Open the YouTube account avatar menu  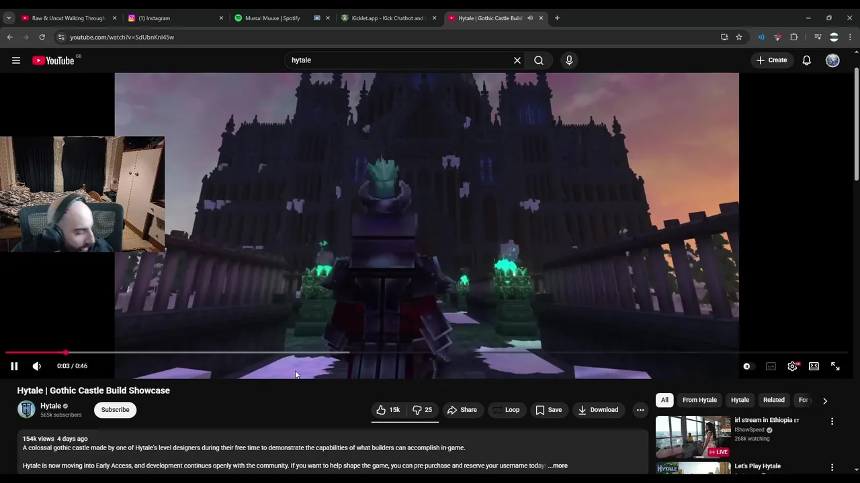coord(832,60)
